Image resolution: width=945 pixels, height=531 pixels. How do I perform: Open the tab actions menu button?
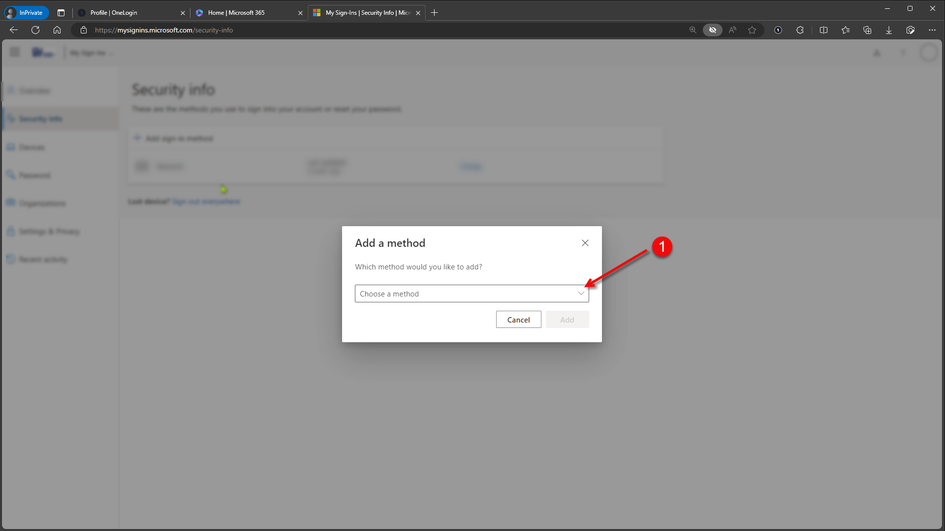pyautogui.click(x=61, y=13)
